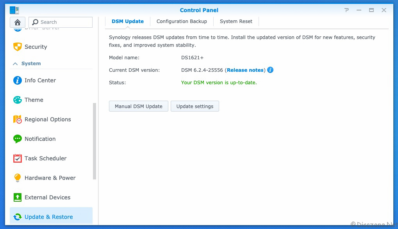
Task: Minimize the Control Panel window
Action: (359, 10)
